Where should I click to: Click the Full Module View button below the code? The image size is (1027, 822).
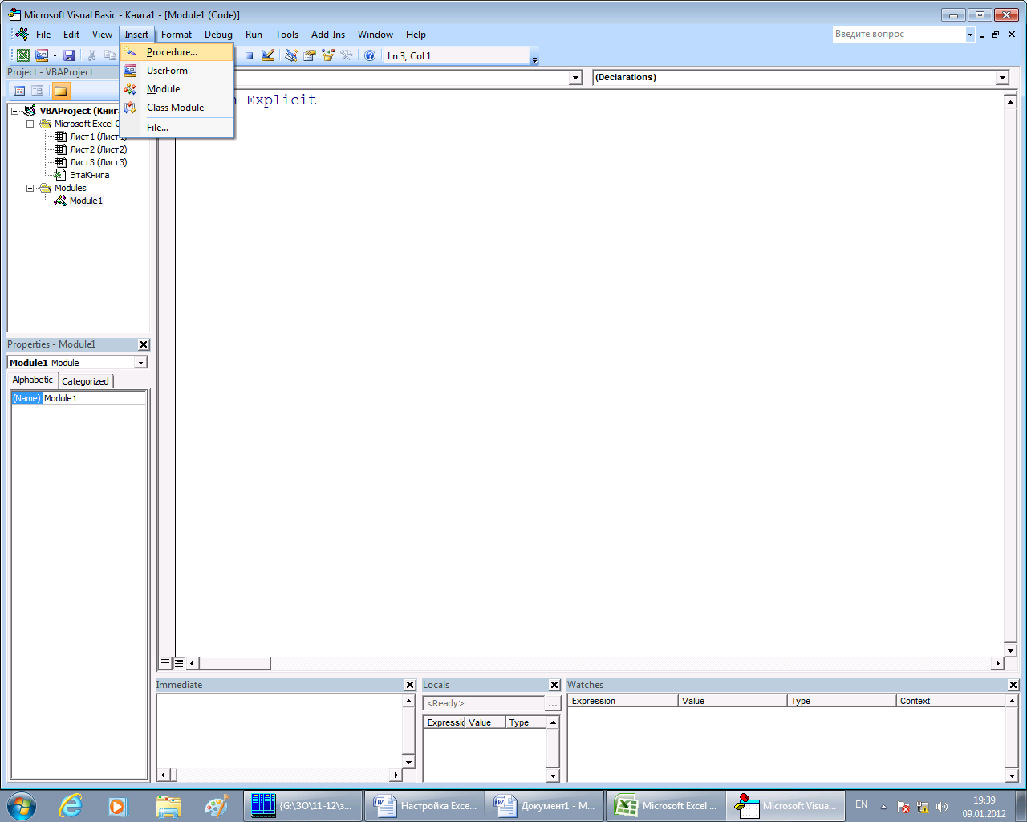point(179,663)
